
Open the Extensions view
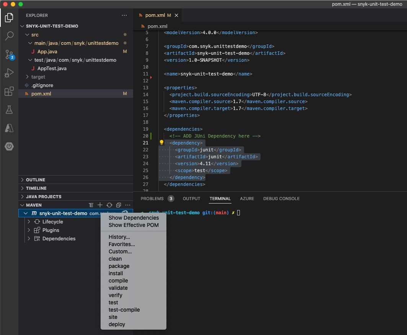click(9, 91)
